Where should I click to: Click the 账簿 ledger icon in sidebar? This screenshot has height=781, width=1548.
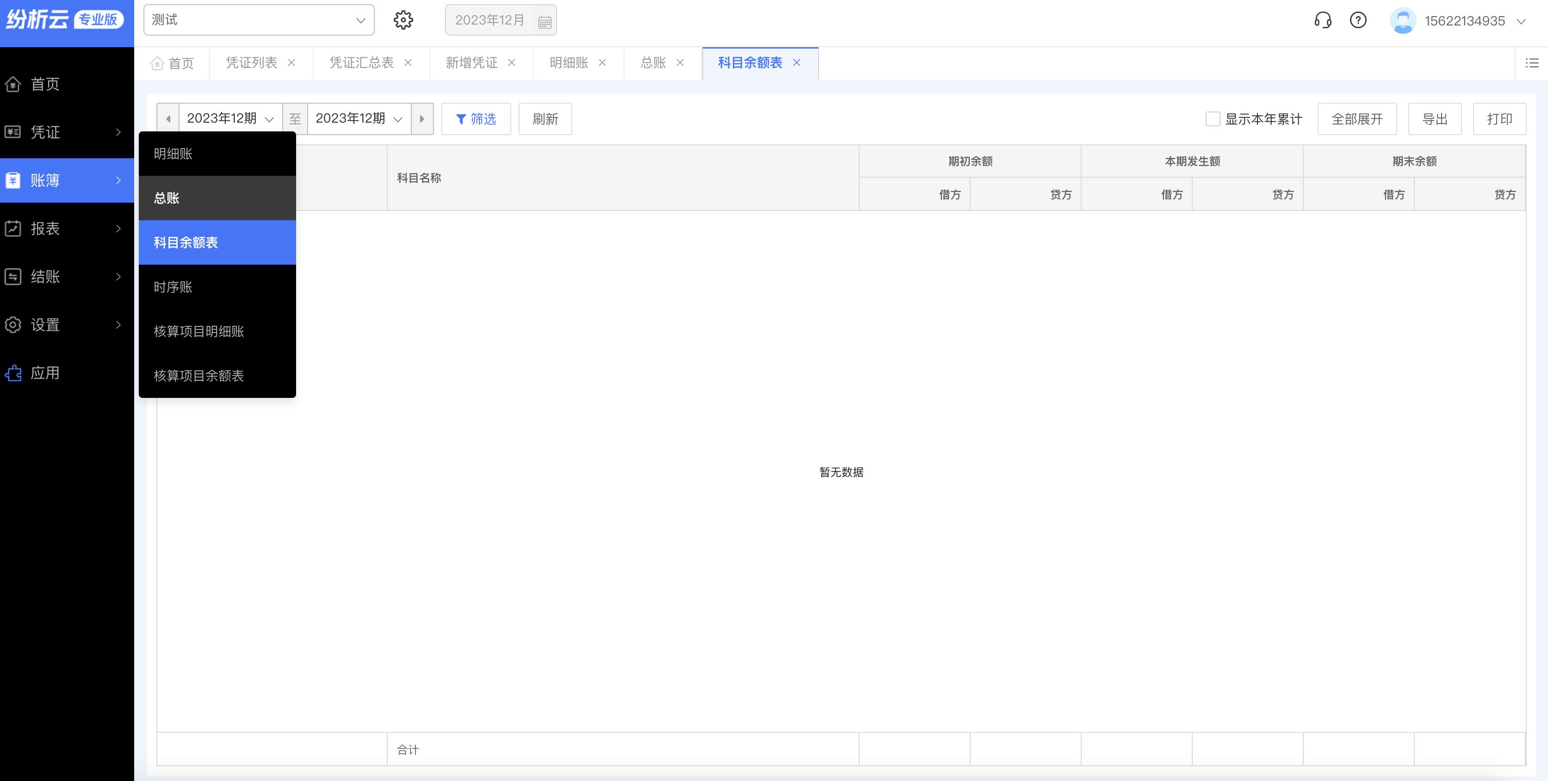pyautogui.click(x=13, y=180)
